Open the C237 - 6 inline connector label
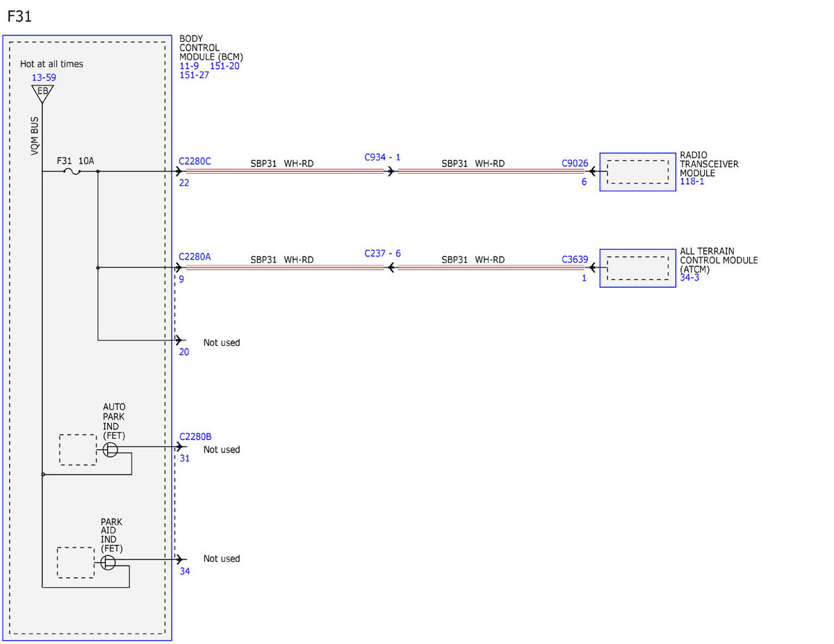834x644 pixels. [x=382, y=254]
